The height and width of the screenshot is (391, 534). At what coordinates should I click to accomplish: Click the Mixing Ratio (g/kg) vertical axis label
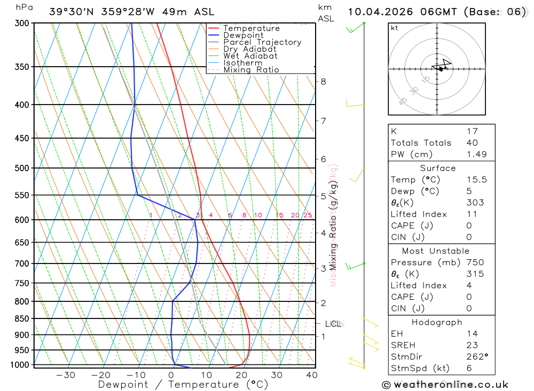pos(333,226)
